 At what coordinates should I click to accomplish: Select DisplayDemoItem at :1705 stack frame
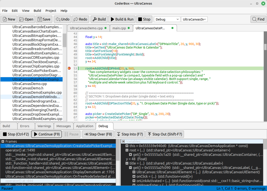58,172
